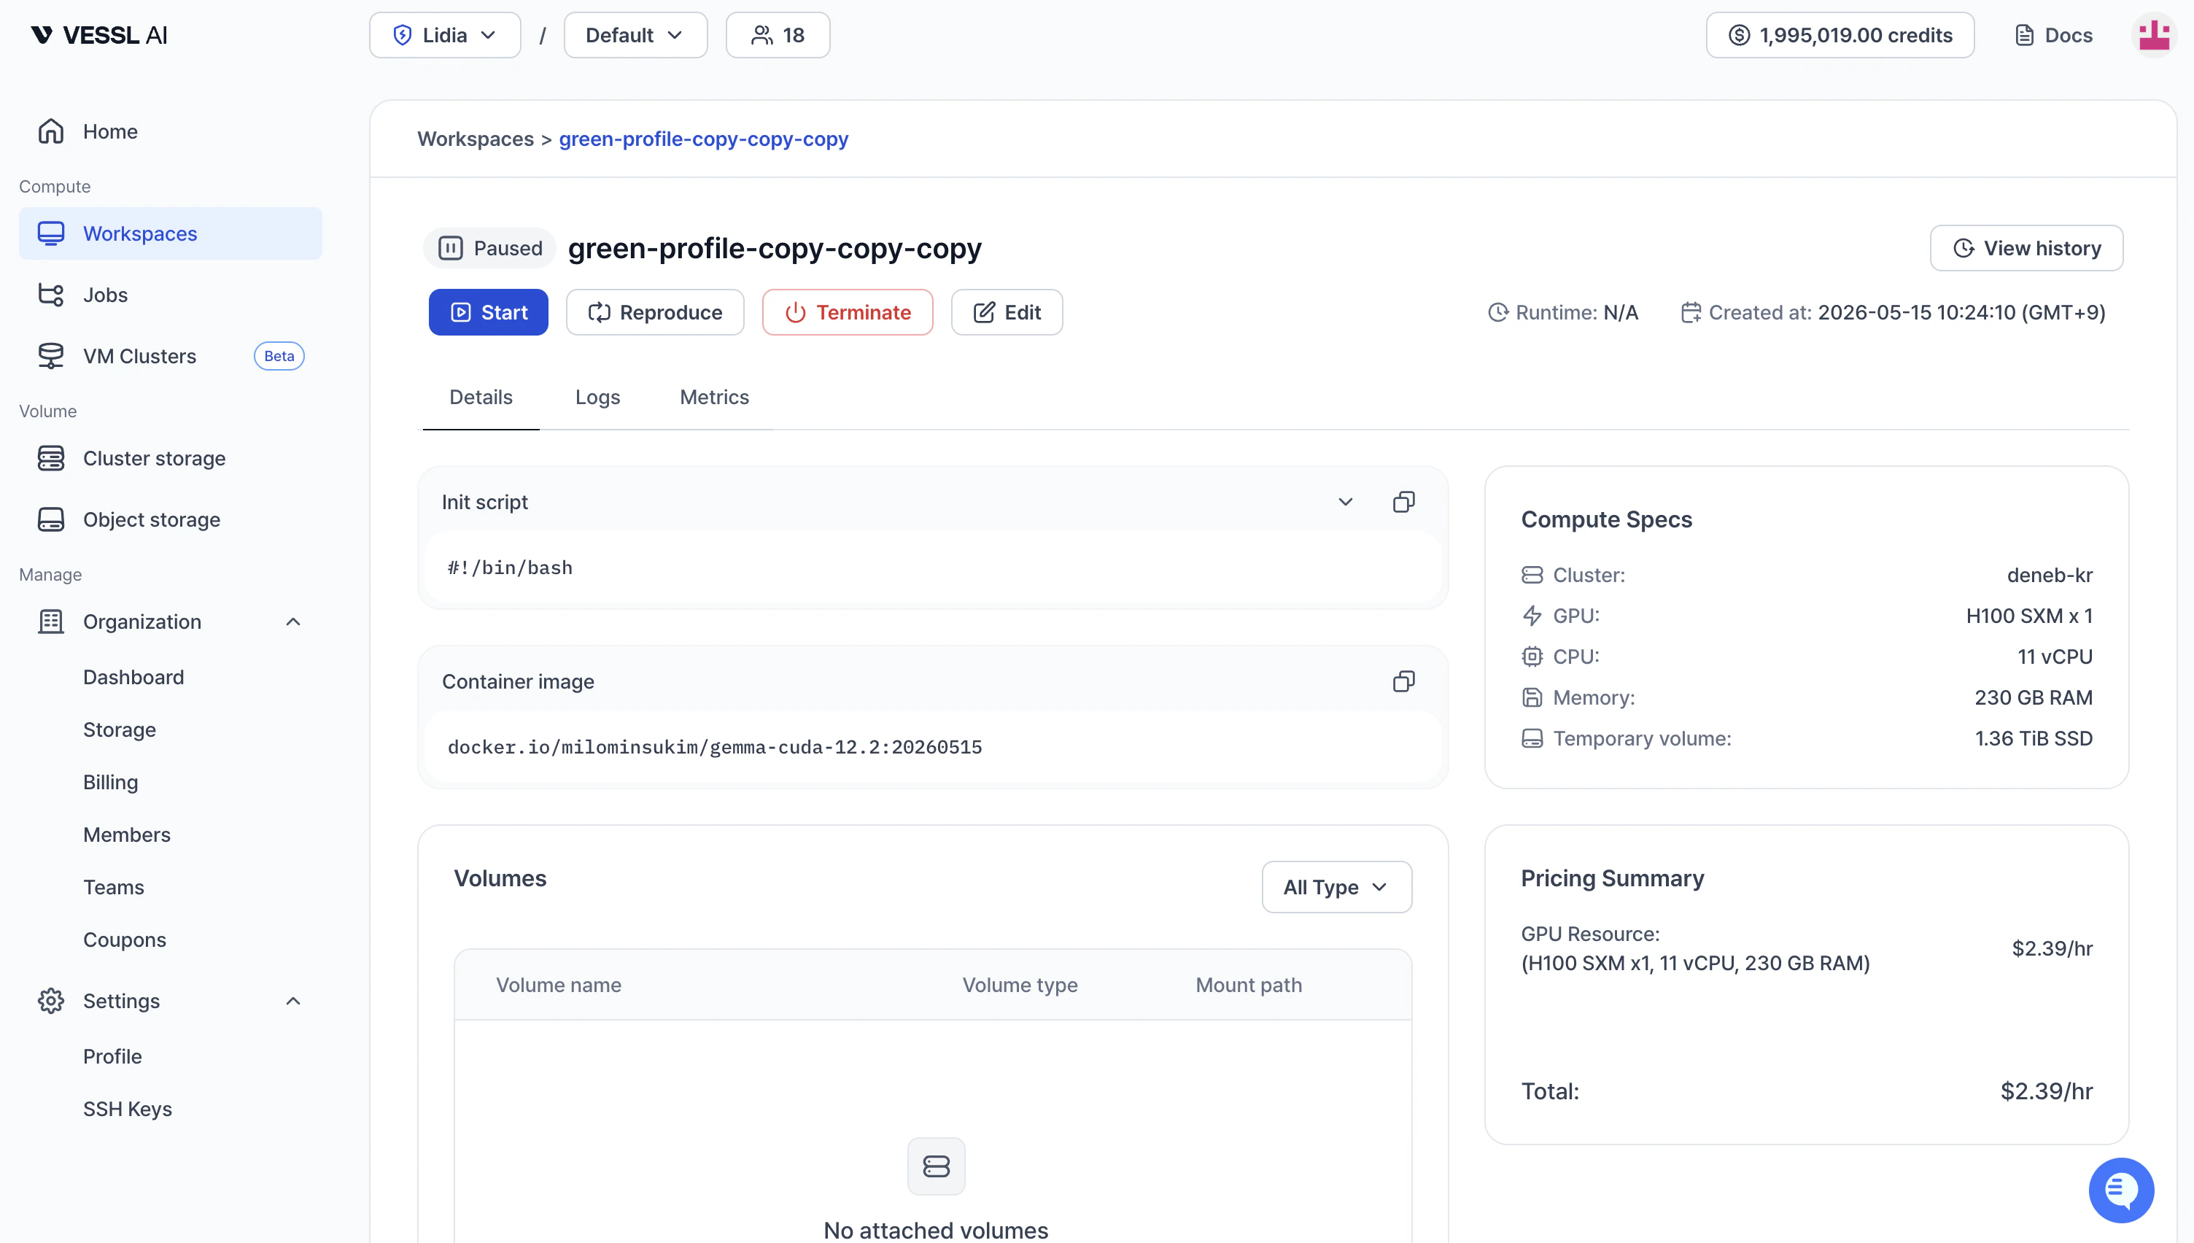View history of the workspace
The image size is (2194, 1243).
click(x=2027, y=247)
